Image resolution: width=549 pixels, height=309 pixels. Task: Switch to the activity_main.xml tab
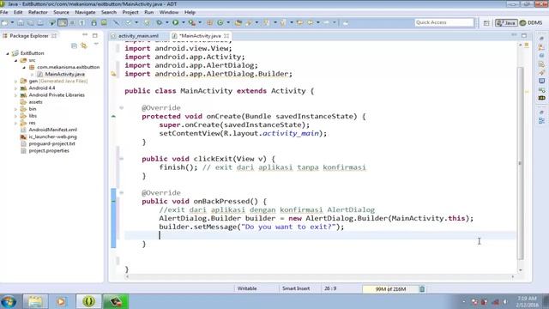(x=138, y=36)
